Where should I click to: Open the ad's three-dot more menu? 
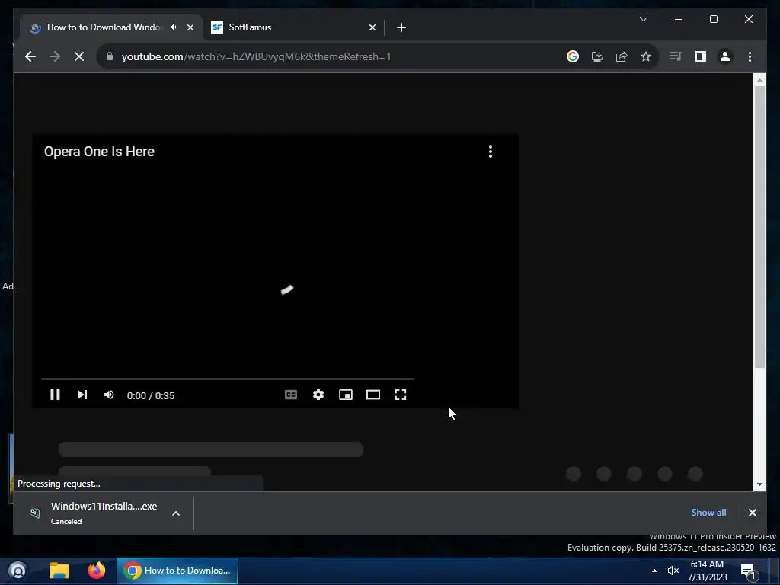(491, 152)
